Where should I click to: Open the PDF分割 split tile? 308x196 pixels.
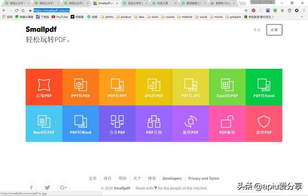pyautogui.click(x=154, y=123)
